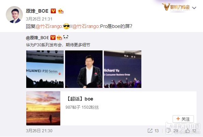203x137 pixels.
Task: Open the 原烽_BOE round avatar photo
Action: click(x=14, y=15)
